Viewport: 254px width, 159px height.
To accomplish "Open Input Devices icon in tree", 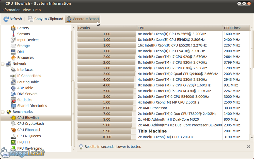I will (13, 40).
